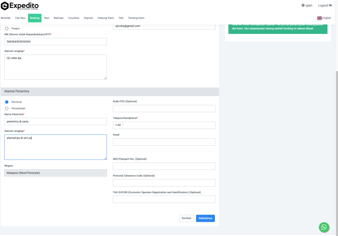Screen dimensions: 338x236
Task: Click the ujian settings gear icon
Action: (x=303, y=6)
